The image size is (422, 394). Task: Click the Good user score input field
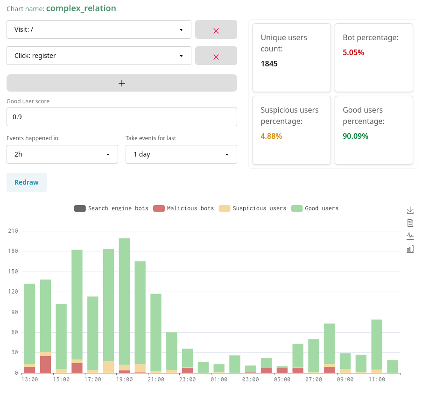click(121, 117)
